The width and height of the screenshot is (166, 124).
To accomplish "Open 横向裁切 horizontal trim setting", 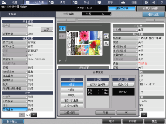I will [15, 80].
